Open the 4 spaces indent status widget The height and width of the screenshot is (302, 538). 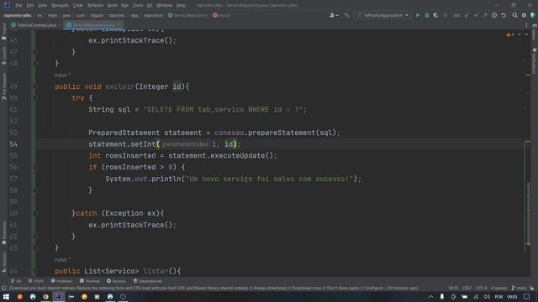coord(498,288)
